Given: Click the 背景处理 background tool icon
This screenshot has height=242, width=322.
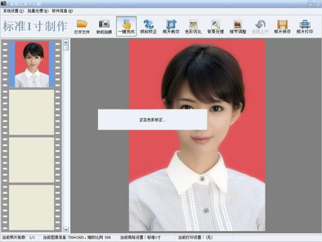Looking at the screenshot, I should pyautogui.click(x=215, y=26).
